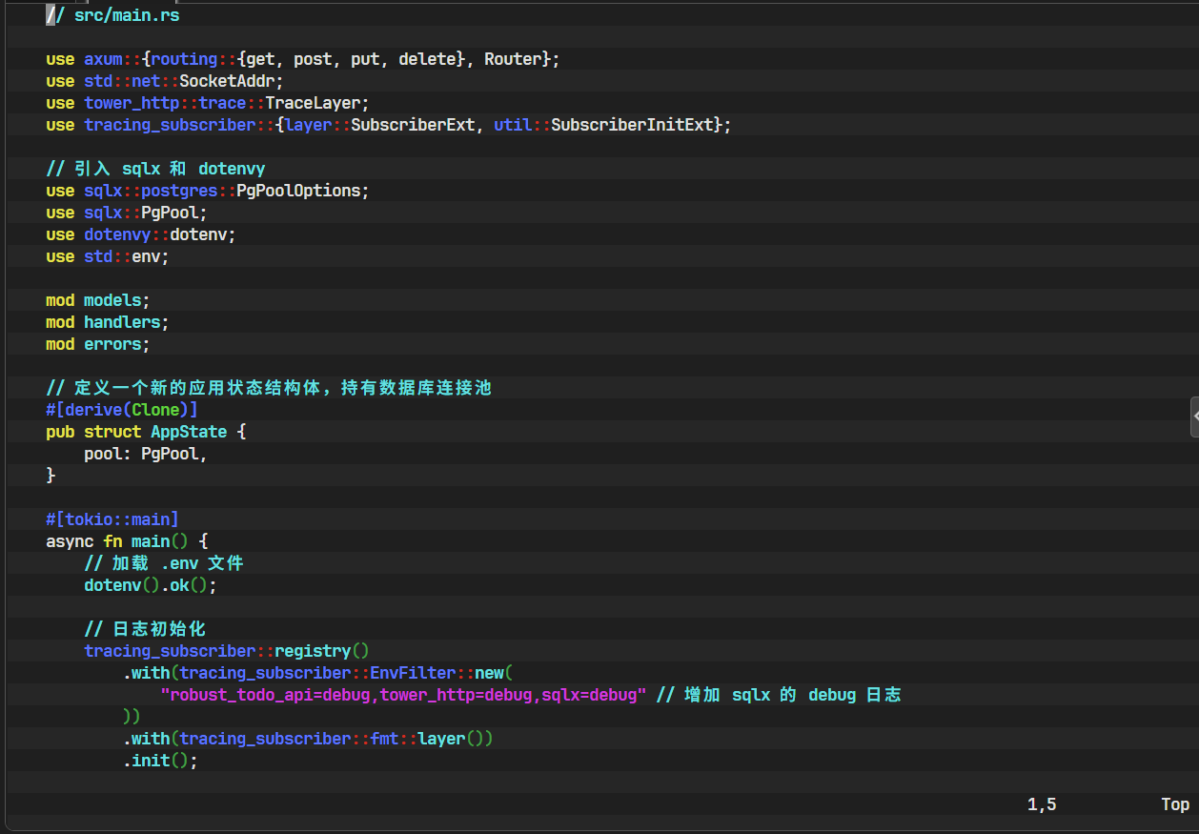Click 'tower_http' in the trace import line
The height and width of the screenshot is (834, 1199).
tap(132, 103)
